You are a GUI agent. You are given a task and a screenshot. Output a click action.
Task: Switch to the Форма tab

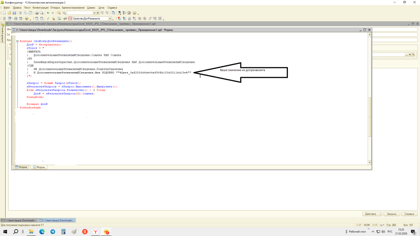click(x=21, y=167)
